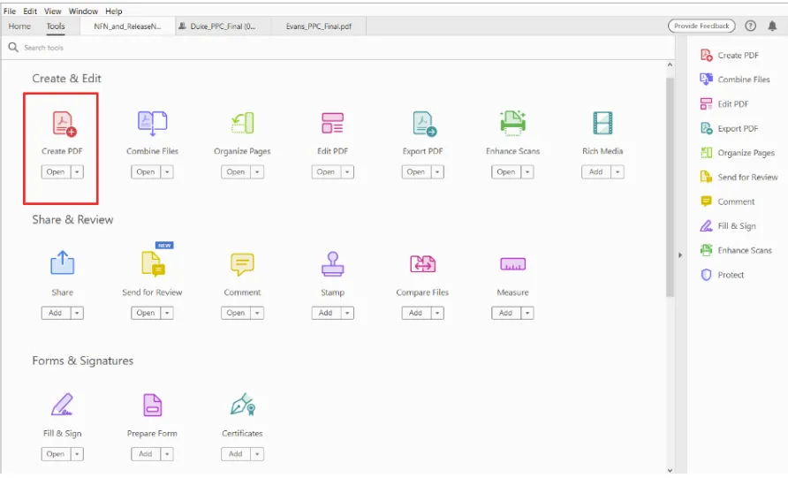Click the vertical scrollbar thumb
The width and height of the screenshot is (788, 478).
670,187
